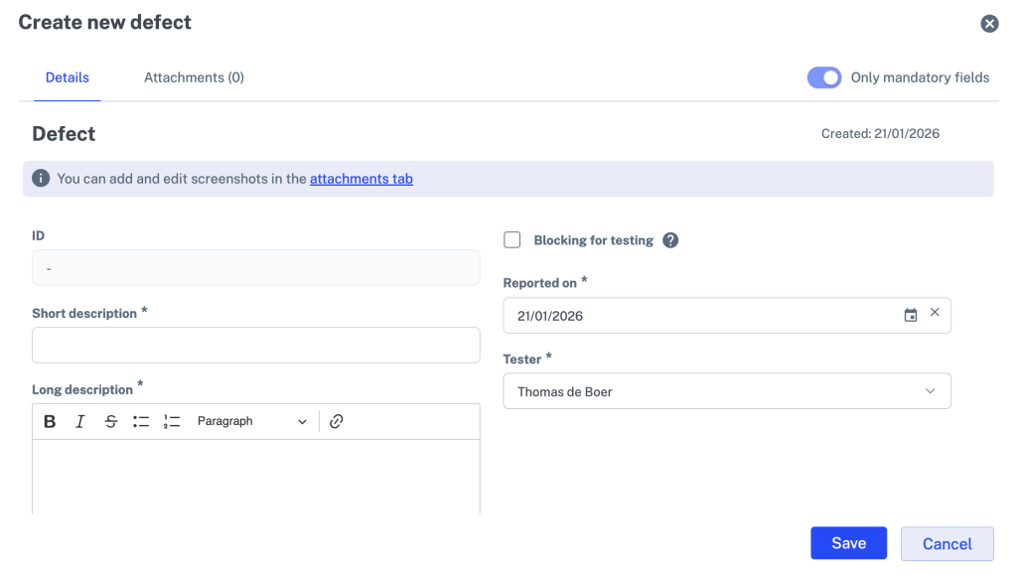Clear the Reported on date
The image size is (1017, 583).
coord(935,313)
